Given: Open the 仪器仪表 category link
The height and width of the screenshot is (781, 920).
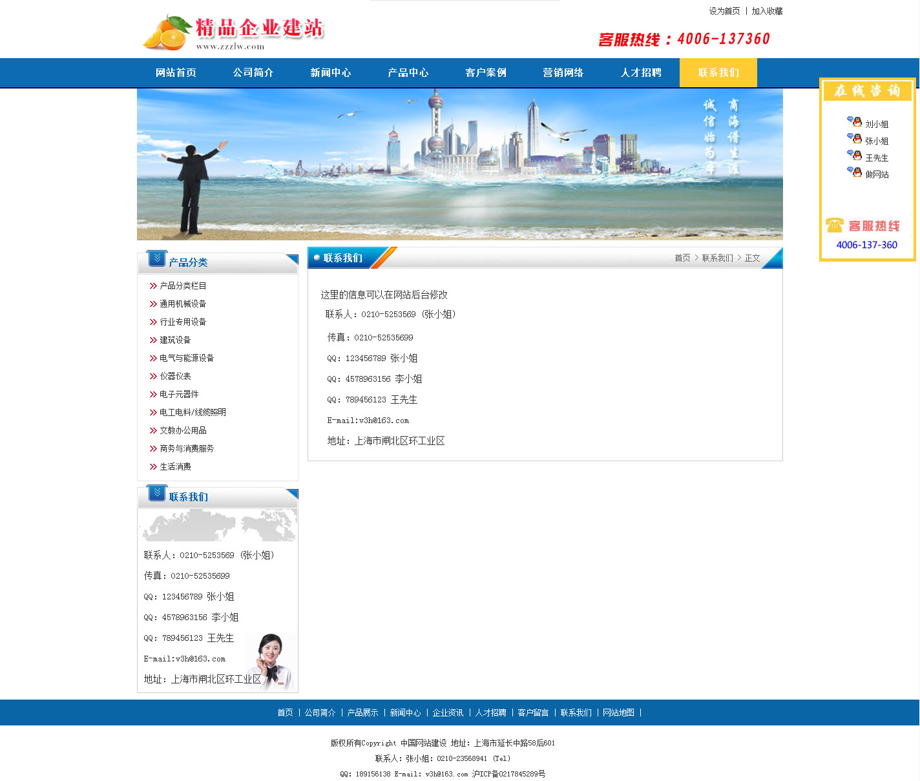Looking at the screenshot, I should pos(175,376).
